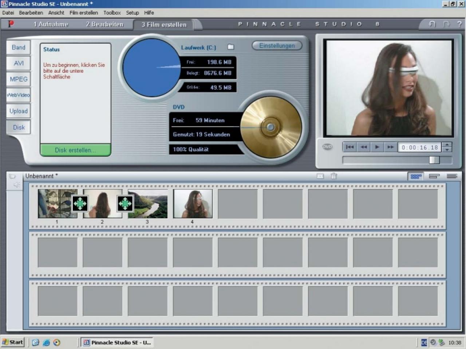Click the green Disk erstellen button
Screen dimensions: 466x349
(75, 150)
